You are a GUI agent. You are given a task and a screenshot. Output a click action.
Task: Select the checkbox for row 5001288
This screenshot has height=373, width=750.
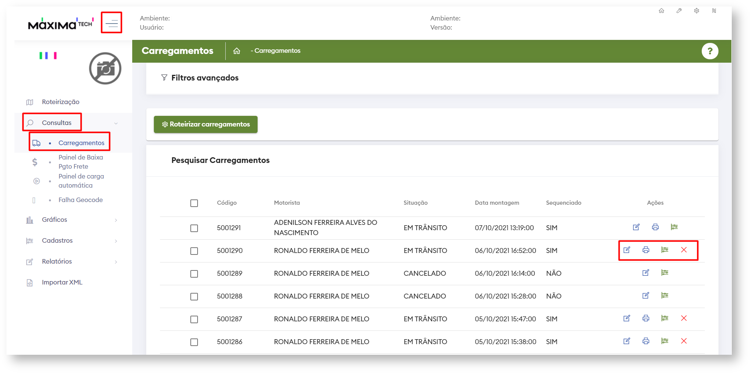pos(194,297)
